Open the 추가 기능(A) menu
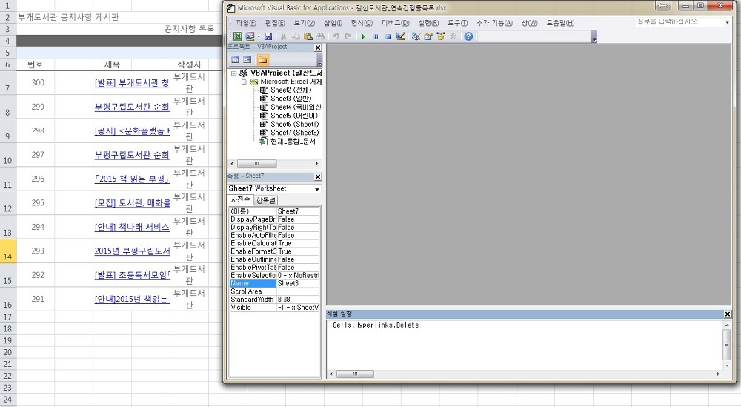The width and height of the screenshot is (741, 407). (494, 23)
